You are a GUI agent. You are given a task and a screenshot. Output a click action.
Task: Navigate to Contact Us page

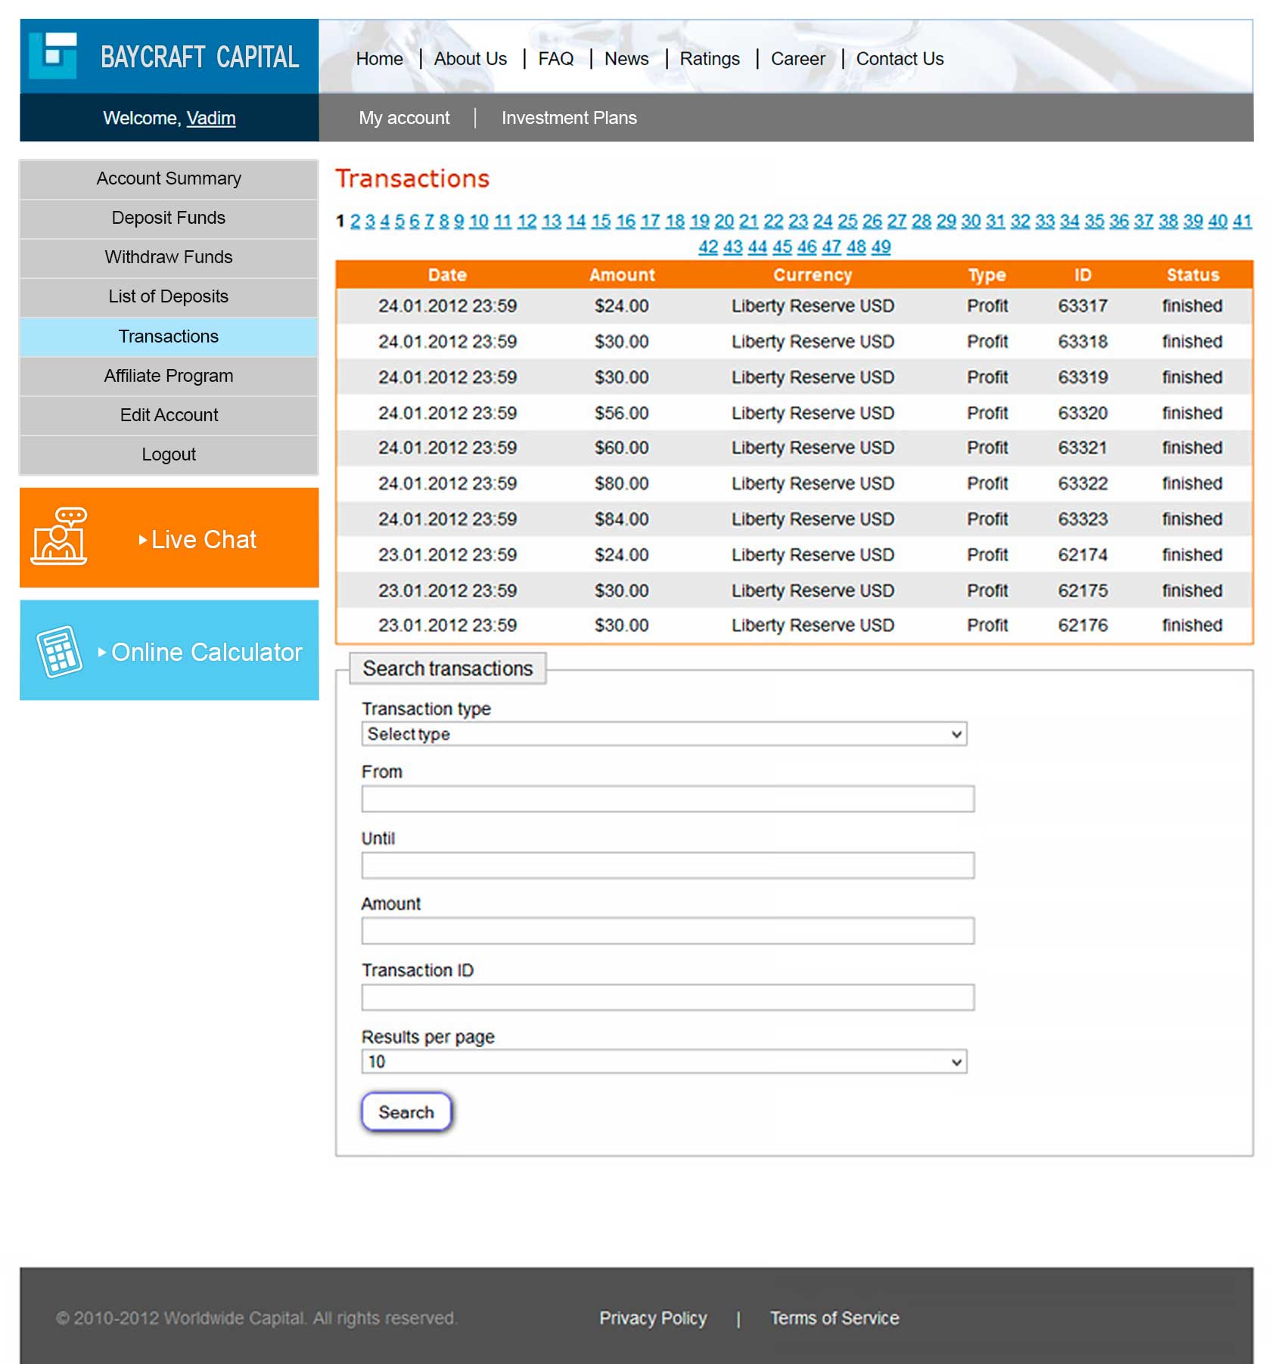pyautogui.click(x=900, y=59)
